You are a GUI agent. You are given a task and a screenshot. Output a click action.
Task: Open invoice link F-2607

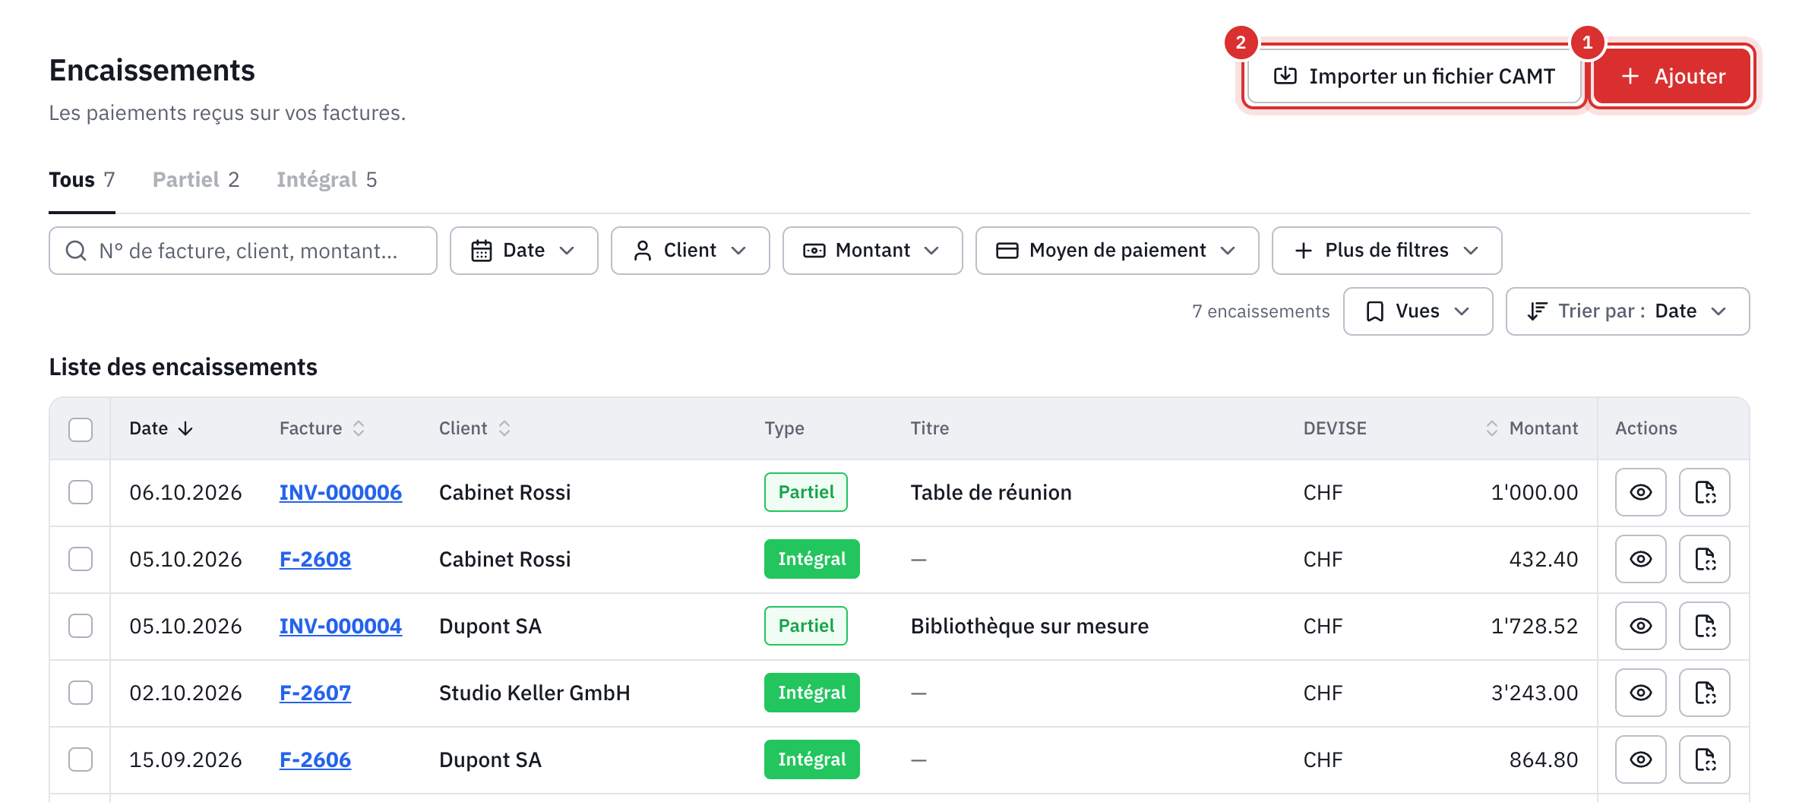click(x=315, y=693)
